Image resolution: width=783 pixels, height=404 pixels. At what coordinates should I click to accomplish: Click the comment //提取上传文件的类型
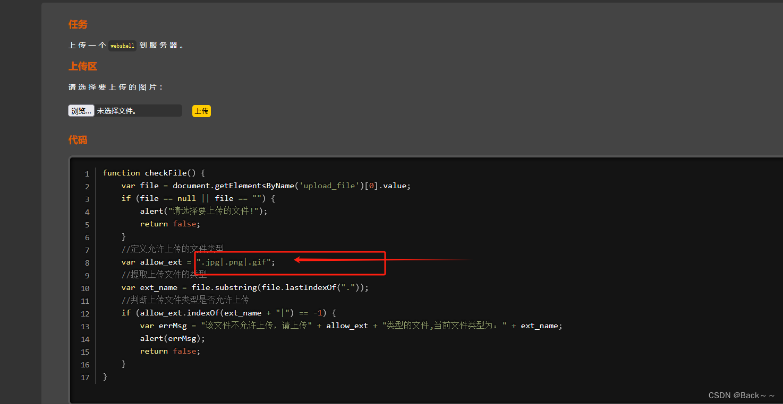(164, 275)
